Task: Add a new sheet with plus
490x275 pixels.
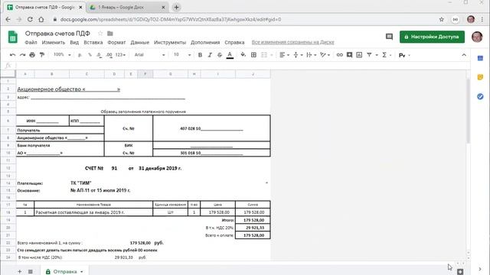Action: pyautogui.click(x=20, y=272)
